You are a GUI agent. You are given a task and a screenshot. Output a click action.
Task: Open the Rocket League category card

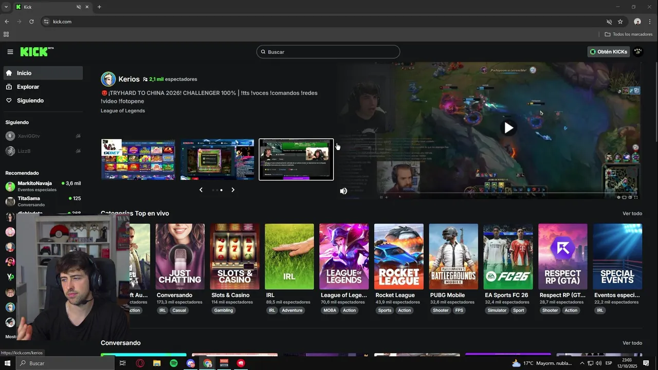(399, 256)
